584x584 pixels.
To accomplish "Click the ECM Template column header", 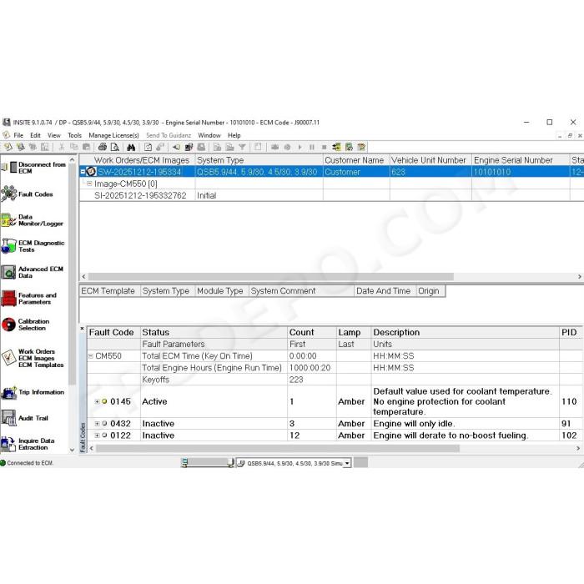I will click(110, 291).
